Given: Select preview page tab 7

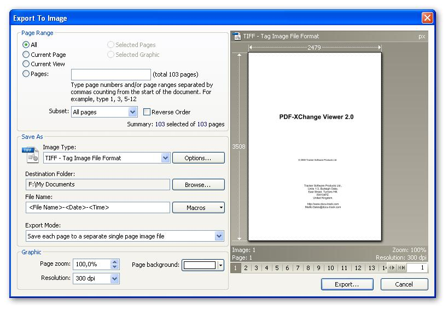Looking at the screenshot, I should pos(298,268).
